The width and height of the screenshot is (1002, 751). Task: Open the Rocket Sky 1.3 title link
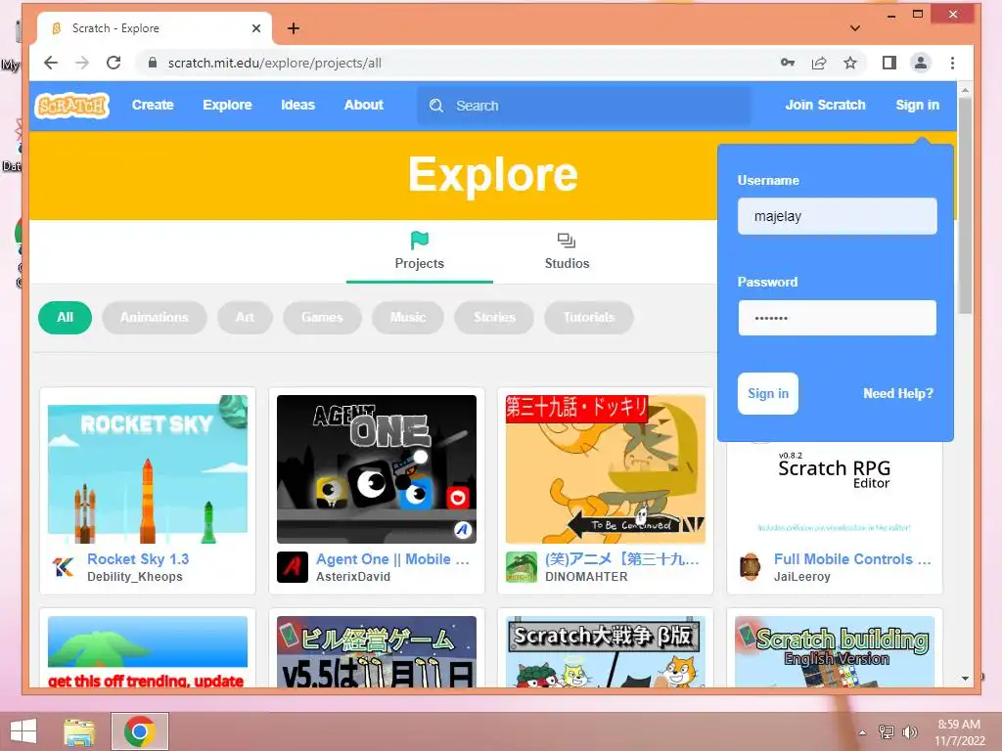pyautogui.click(x=138, y=558)
